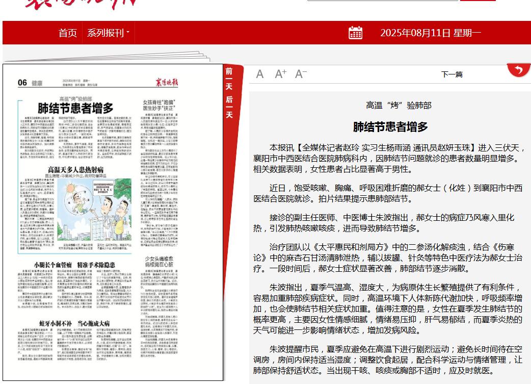Go to the 首页 home menu item
531x384 pixels.
(x=68, y=33)
